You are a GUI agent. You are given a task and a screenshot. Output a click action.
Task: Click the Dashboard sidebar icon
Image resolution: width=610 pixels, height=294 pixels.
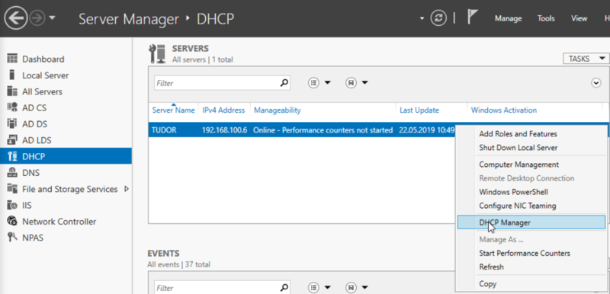[x=12, y=59]
